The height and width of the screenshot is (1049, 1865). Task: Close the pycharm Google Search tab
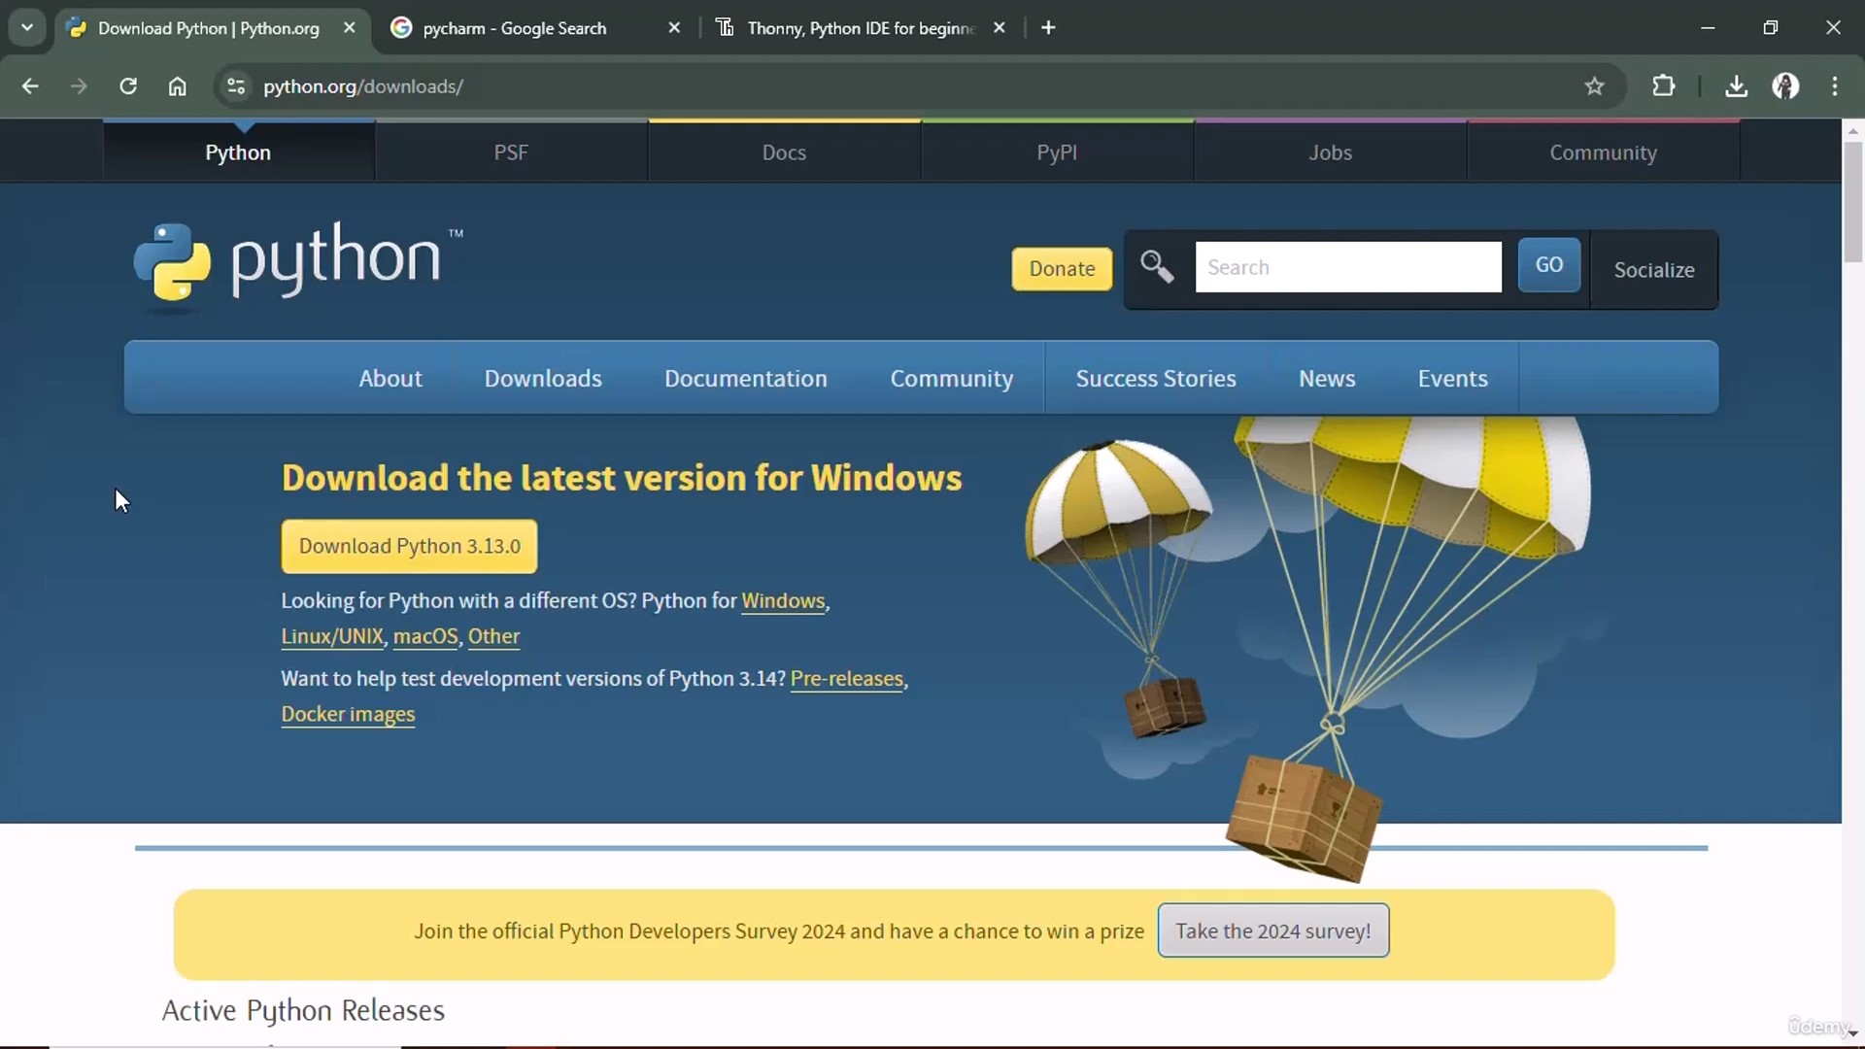point(674,28)
